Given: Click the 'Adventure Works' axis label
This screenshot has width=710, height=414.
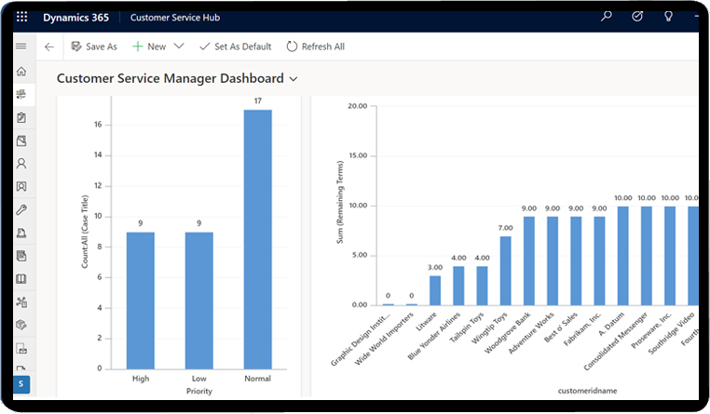Looking at the screenshot, I should (531, 333).
